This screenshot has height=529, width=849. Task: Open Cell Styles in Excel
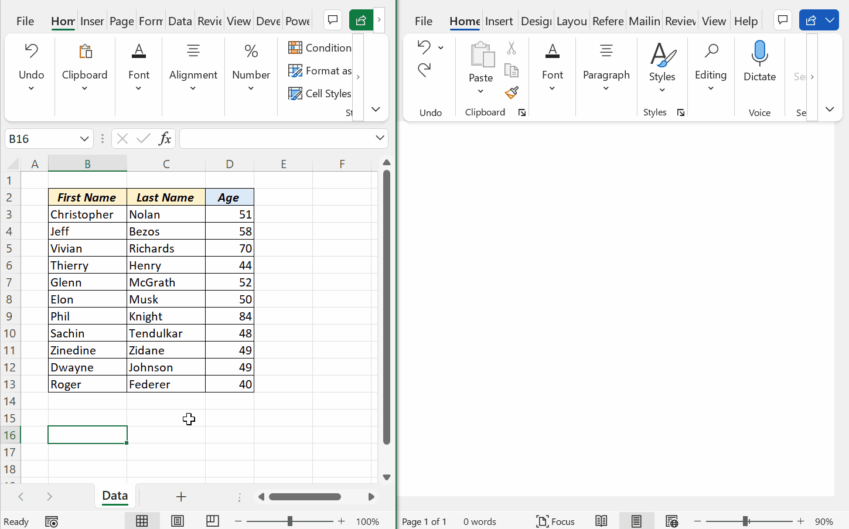tap(319, 93)
